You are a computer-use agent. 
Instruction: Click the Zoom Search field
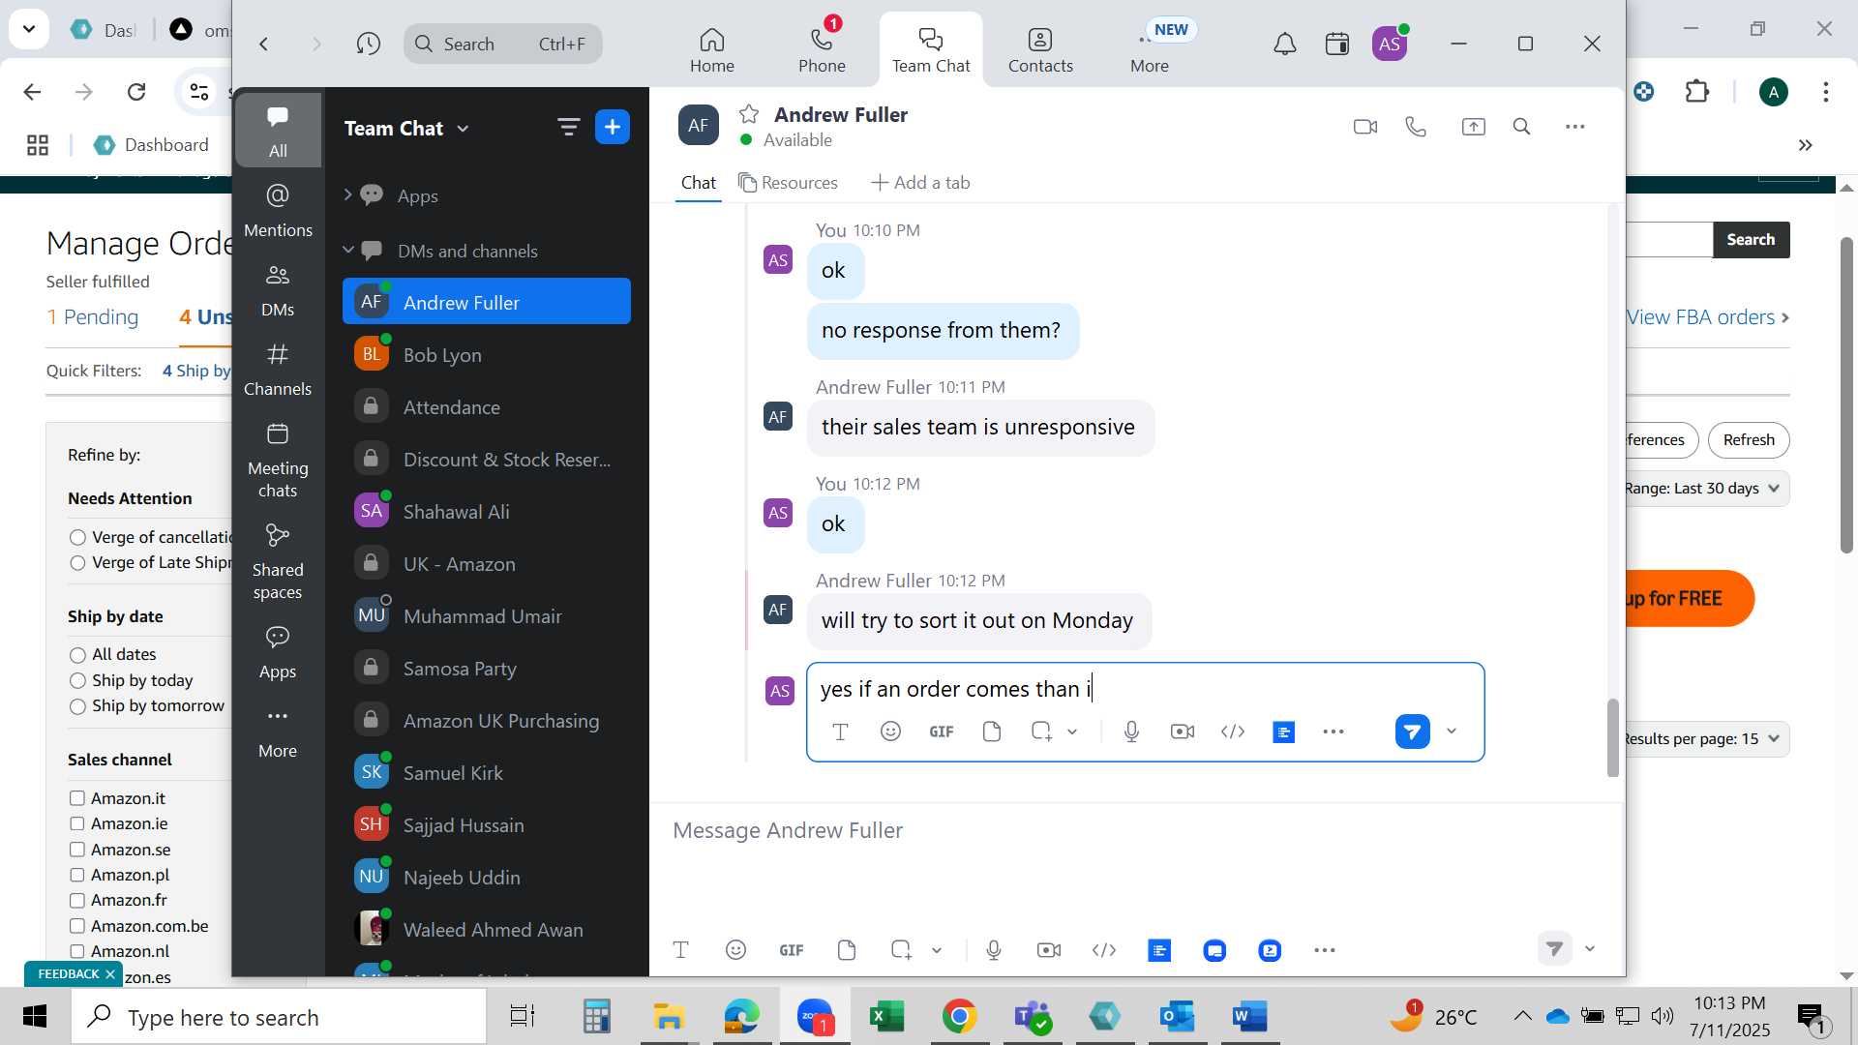tap(502, 44)
